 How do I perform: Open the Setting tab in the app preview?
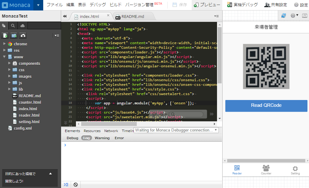pyautogui.click(x=295, y=170)
